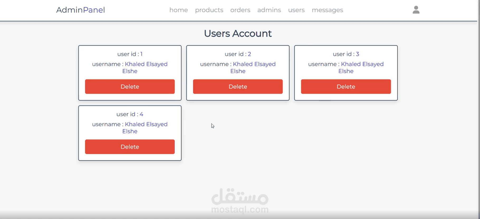480x219 pixels.
Task: Delete the user with id 2
Action: click(x=238, y=86)
